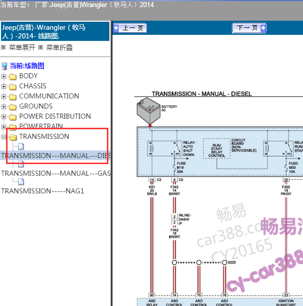
Task: Click the 当前:线路图 computer icon
Action: [x=5, y=66]
